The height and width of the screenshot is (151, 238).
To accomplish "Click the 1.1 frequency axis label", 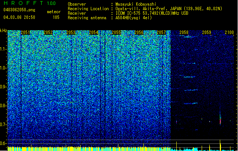I will tap(3, 49).
